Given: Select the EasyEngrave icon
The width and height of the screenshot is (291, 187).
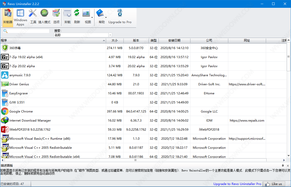Looking at the screenshot, I should pos(5,93).
